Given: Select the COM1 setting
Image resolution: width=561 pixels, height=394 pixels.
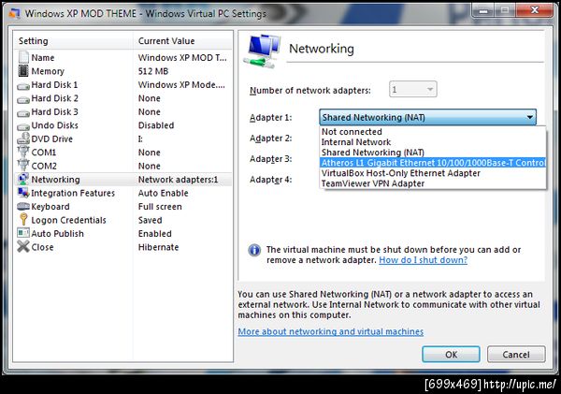Looking at the screenshot, I should [123, 153].
